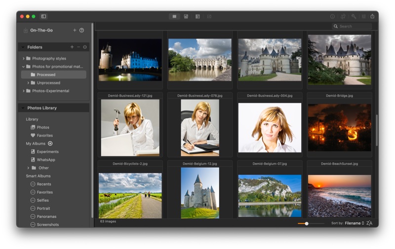This screenshot has height=249, width=395.
Task: Click the thumbnail grid vertical scrollbar
Action: 377,130
